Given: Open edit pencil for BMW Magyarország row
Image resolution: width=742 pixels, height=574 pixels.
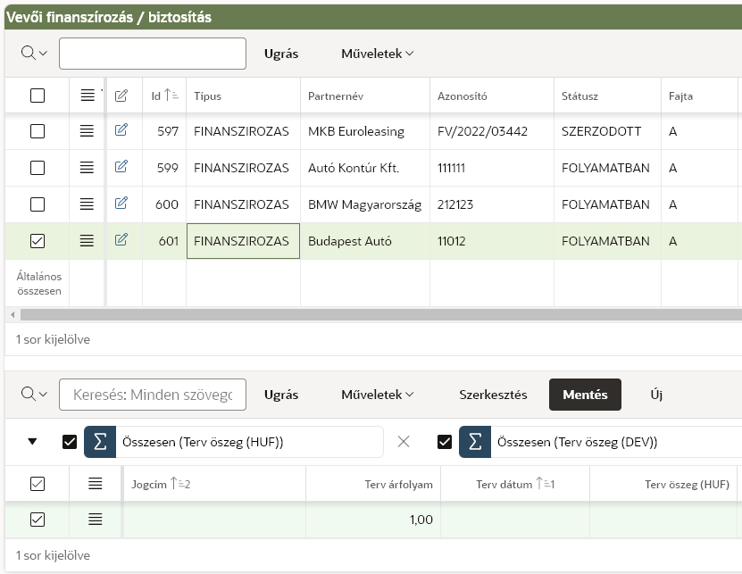Looking at the screenshot, I should pos(121,204).
